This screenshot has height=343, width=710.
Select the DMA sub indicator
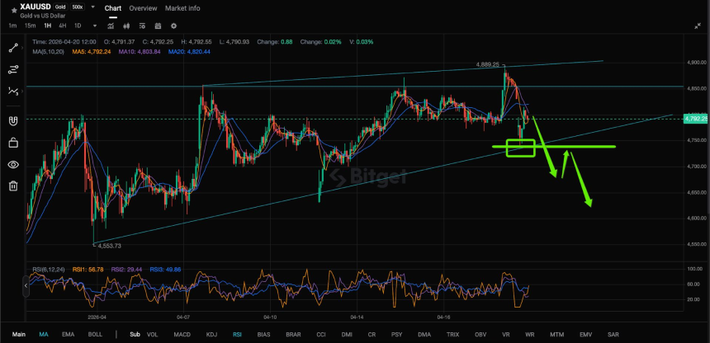pyautogui.click(x=424, y=335)
